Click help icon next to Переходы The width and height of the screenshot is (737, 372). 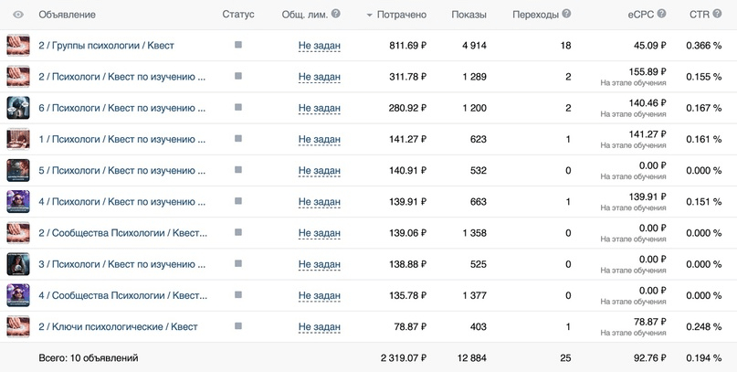coord(566,15)
